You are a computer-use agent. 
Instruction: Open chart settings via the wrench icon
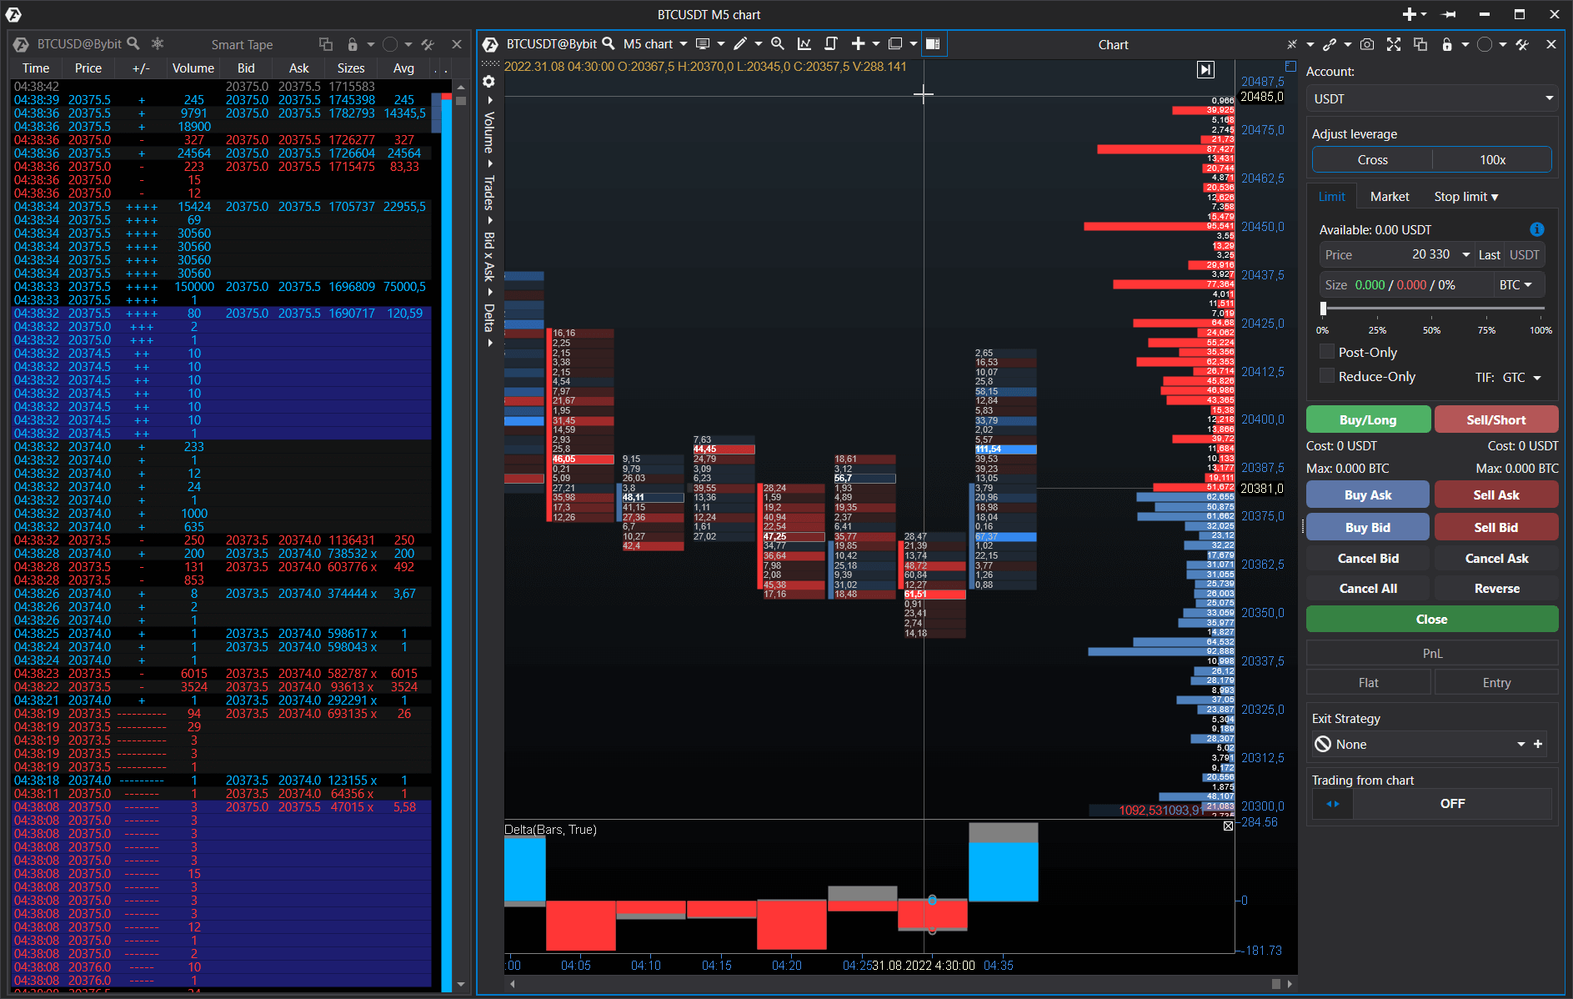[x=1522, y=44]
